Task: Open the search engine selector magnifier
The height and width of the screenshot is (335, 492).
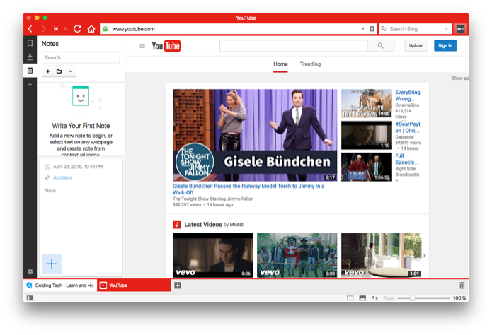Action: tap(384, 29)
